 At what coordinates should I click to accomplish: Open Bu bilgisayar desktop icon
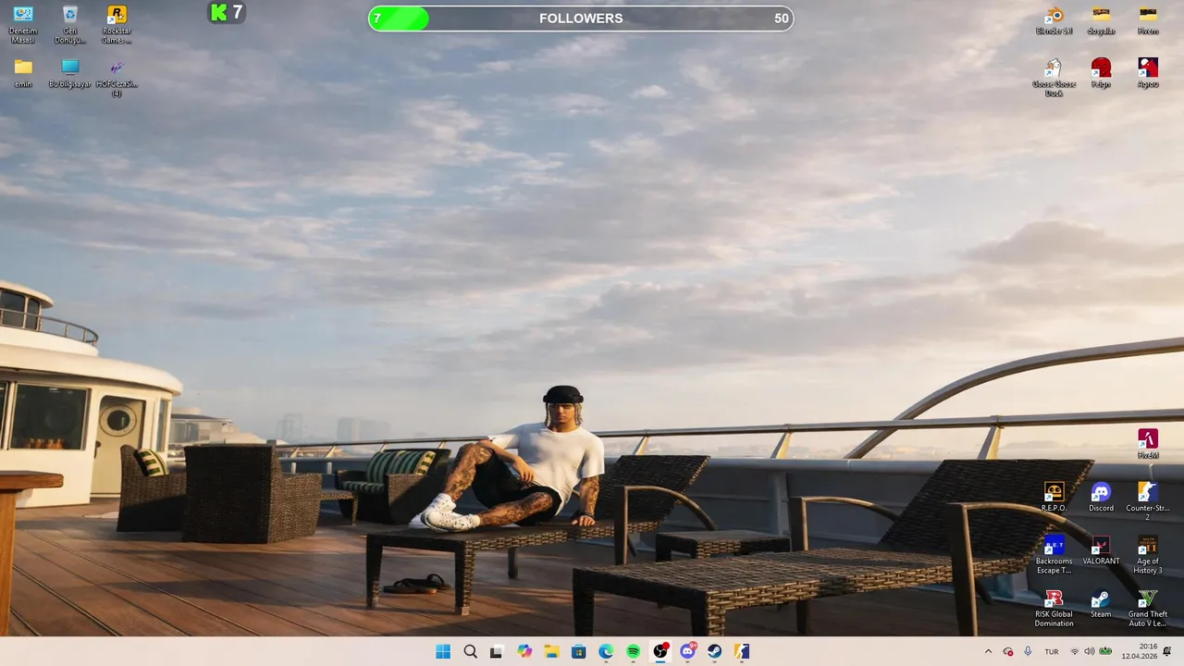pos(69,73)
